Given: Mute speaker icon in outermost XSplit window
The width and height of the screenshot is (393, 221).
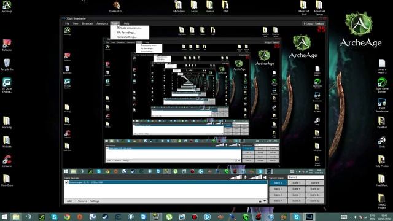Looking at the screenshot, I should pyautogui.click(x=265, y=177).
